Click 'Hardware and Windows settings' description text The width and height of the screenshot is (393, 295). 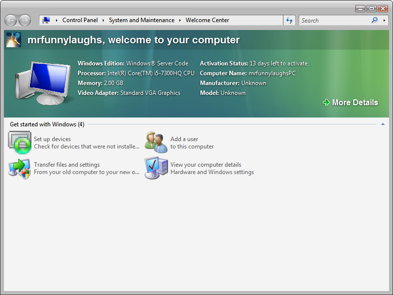[212, 172]
